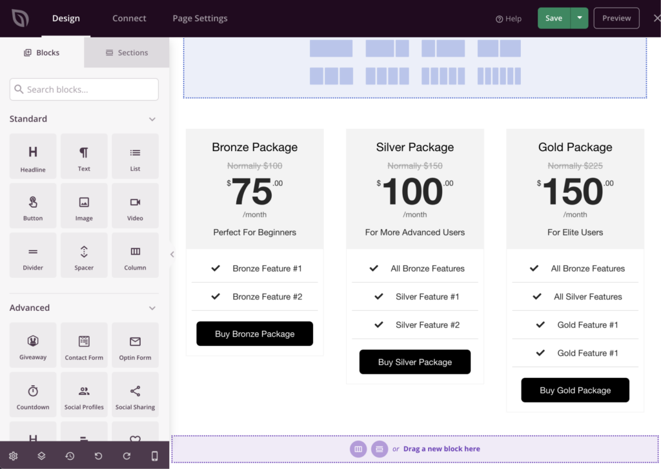
Task: Switch to mobile preview mode
Action: [x=153, y=455]
